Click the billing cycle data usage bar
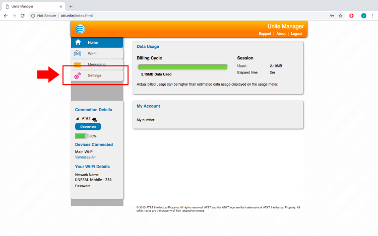378x236 pixels. tap(182, 67)
